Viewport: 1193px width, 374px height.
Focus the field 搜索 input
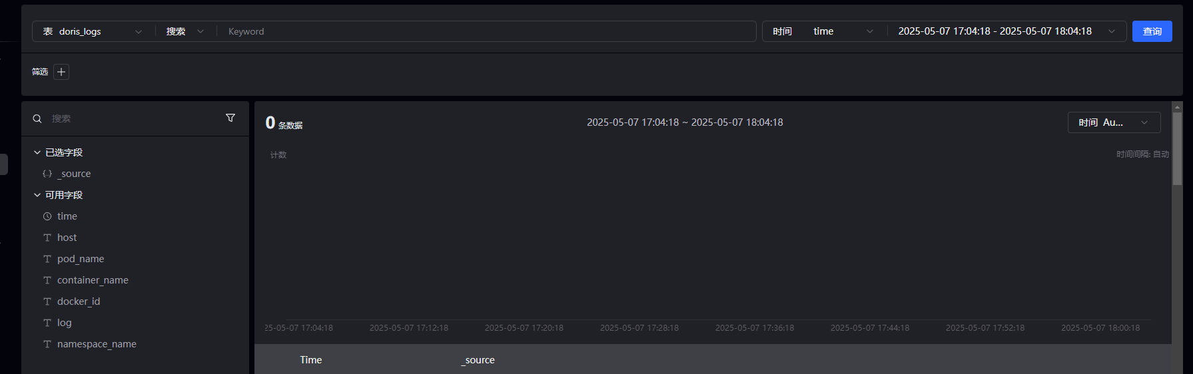click(133, 118)
